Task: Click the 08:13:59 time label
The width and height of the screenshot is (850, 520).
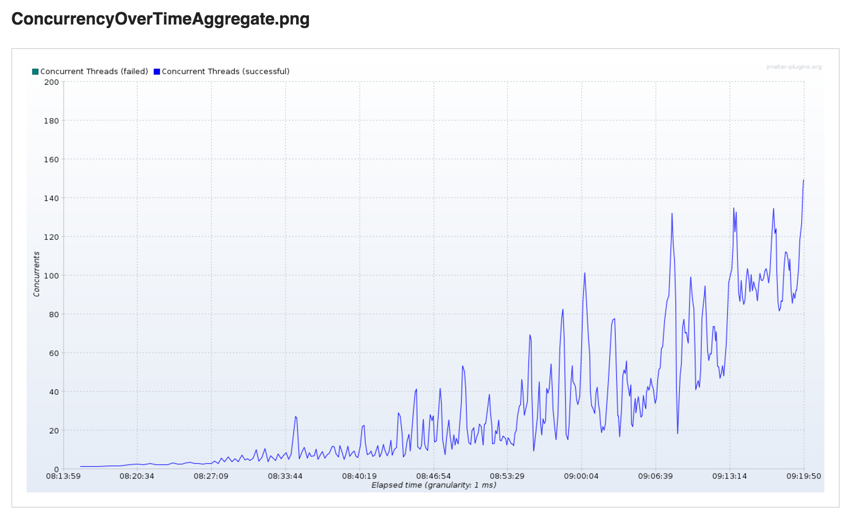Action: tap(63, 476)
